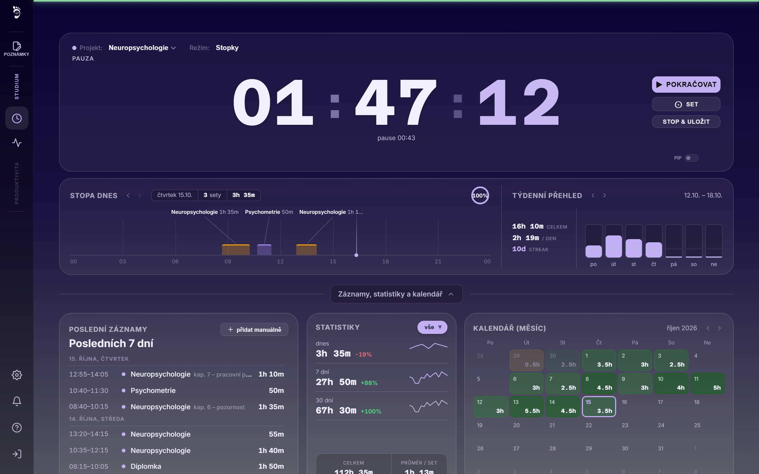Go to previous month in calendar
Image resolution: width=759 pixels, height=474 pixels.
(x=708, y=328)
